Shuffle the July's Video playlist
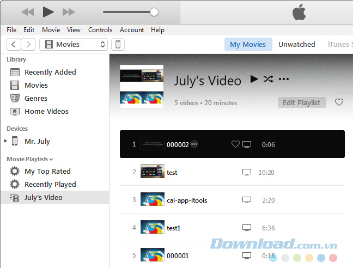Screen dimensions: 353x268 (269, 79)
